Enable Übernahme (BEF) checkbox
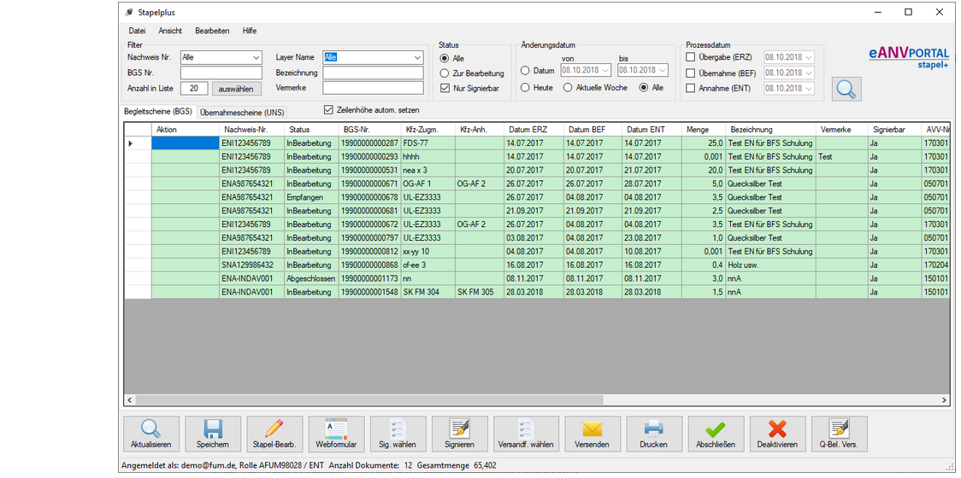The image size is (961, 478). coord(690,73)
